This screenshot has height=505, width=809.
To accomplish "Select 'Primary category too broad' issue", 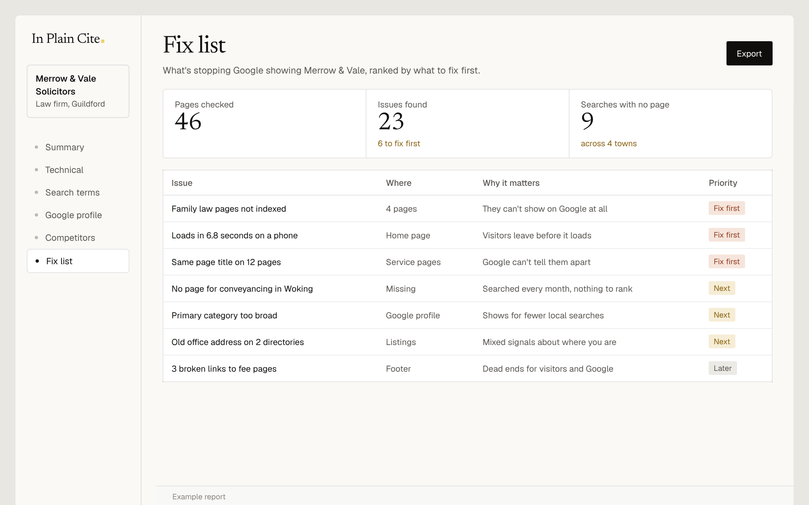I will [224, 316].
